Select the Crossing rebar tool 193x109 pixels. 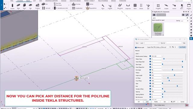76,4
